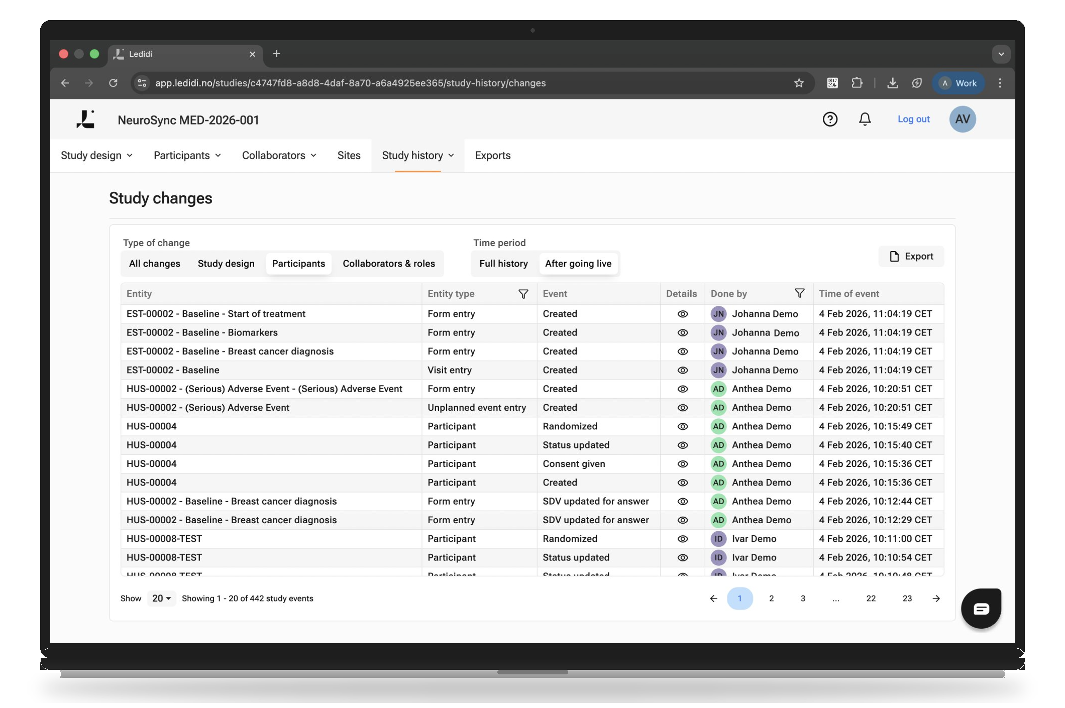Open the chat support bubble
Viewport: 1065px width, 708px height.
point(981,609)
